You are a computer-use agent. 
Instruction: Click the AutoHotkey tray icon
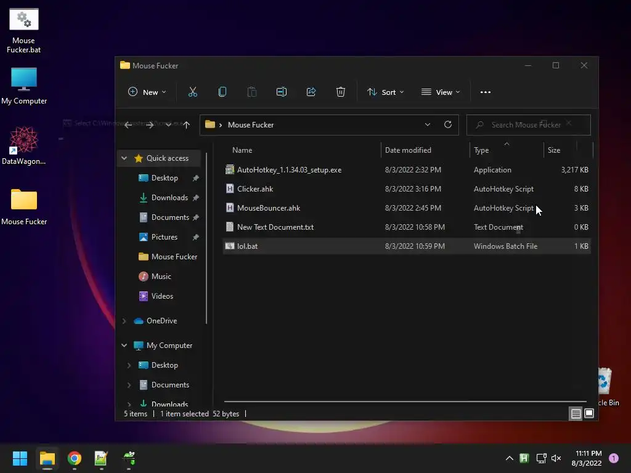coord(524,458)
